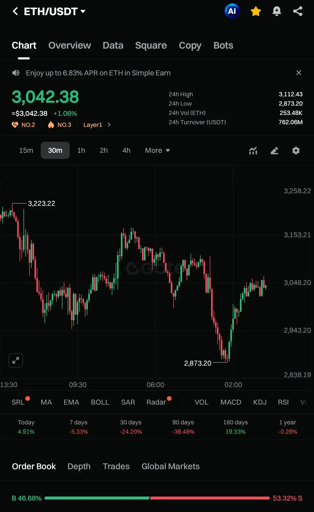Switch to the Overview tab

tap(69, 45)
